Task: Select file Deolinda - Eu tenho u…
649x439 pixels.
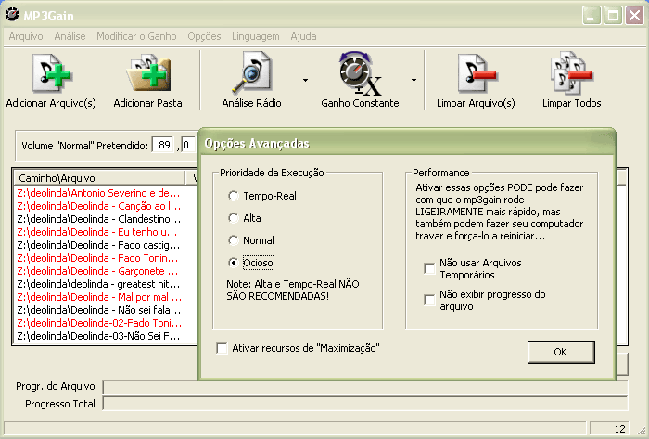Action: pyautogui.click(x=97, y=232)
